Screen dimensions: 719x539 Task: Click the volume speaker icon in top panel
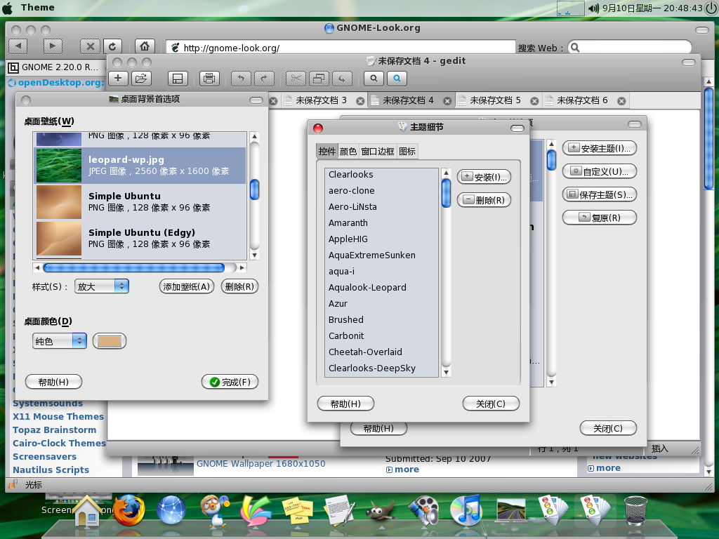coord(594,8)
